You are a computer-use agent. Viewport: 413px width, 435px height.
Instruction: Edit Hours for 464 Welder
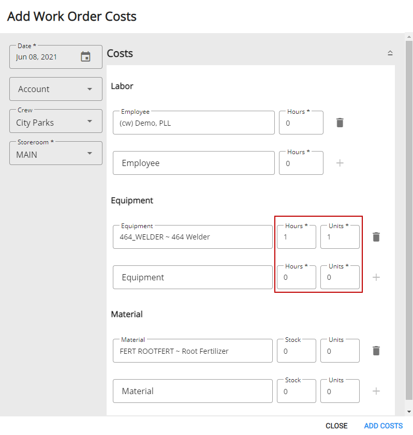pos(297,237)
